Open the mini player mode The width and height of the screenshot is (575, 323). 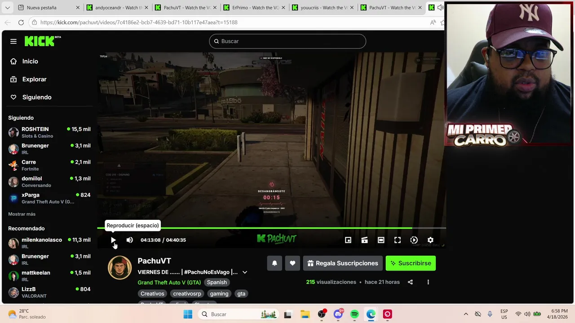348,240
